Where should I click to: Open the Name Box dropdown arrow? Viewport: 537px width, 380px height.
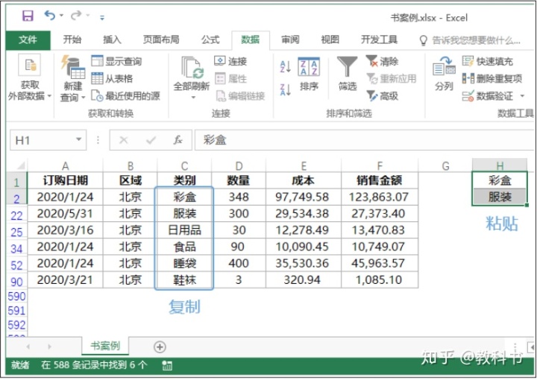pyautogui.click(x=79, y=139)
